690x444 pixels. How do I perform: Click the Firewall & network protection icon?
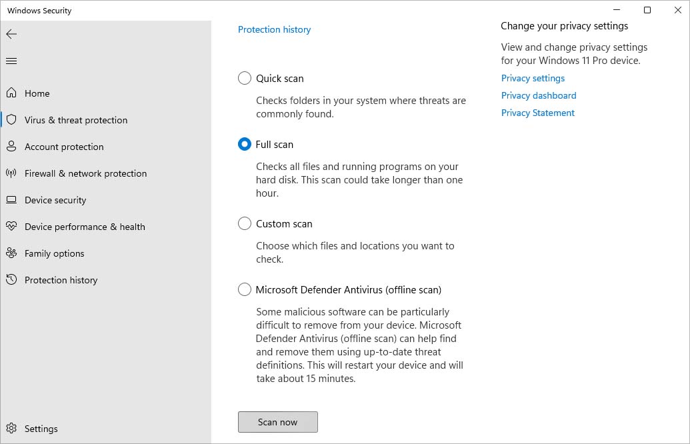(x=11, y=173)
